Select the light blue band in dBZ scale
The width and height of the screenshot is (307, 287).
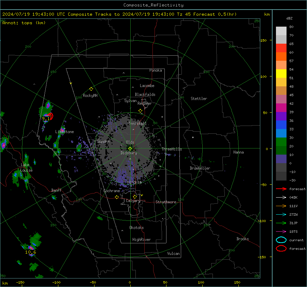tap(281, 133)
